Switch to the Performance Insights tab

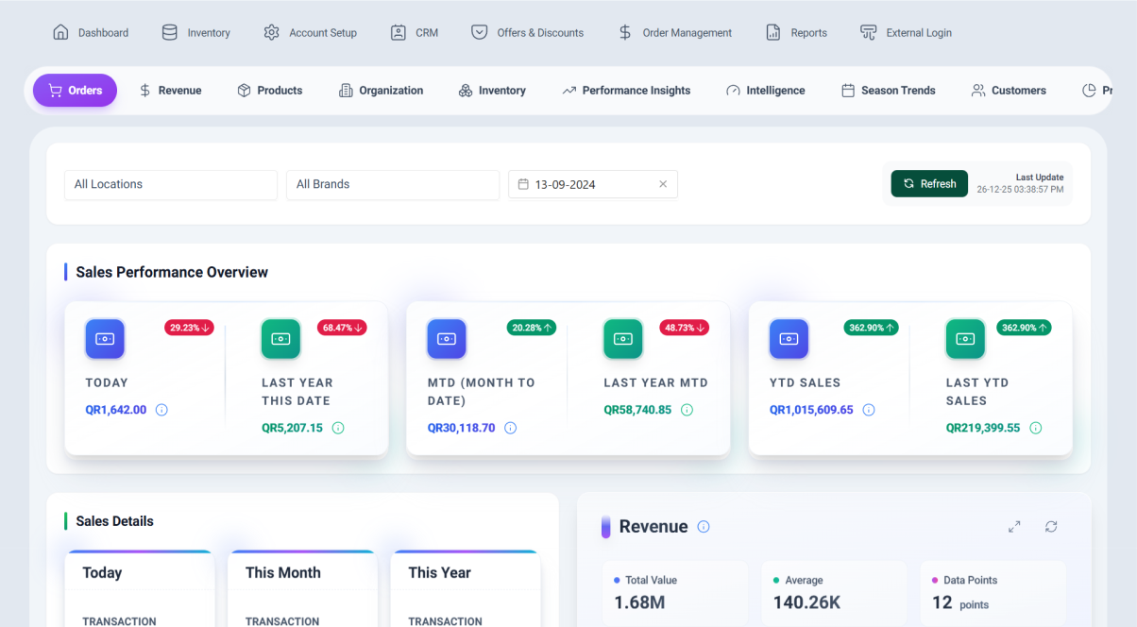(x=626, y=91)
